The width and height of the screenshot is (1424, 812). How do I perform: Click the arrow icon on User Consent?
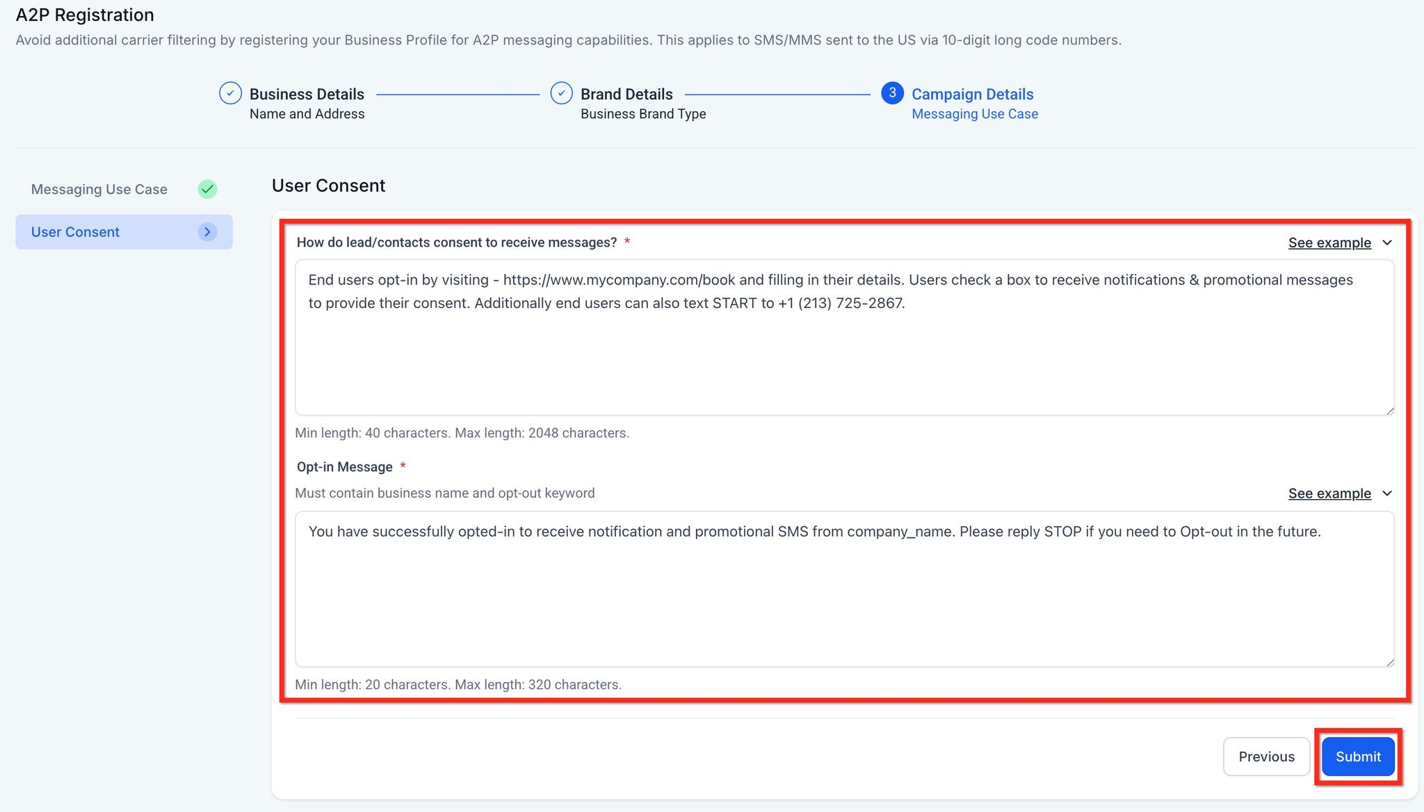coord(207,232)
